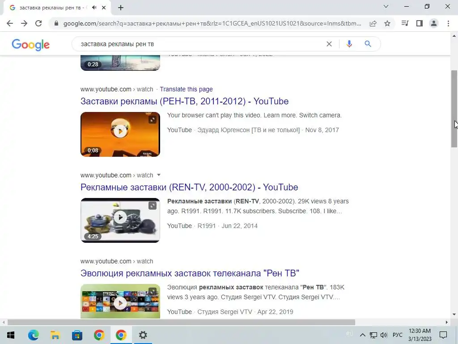The image size is (458, 344).
Task: Click the vertical scrollbar thumb
Action: coord(454,109)
